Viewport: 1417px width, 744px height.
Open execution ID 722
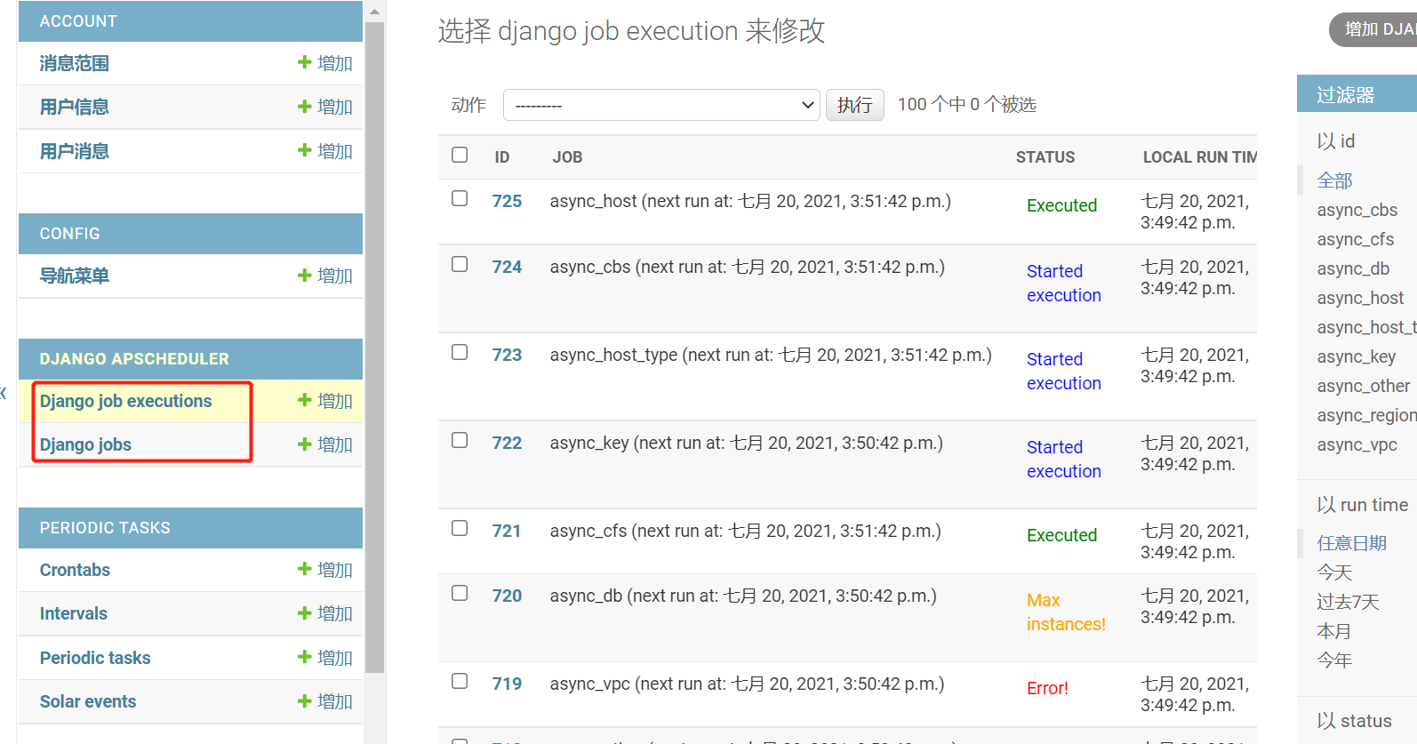[507, 443]
